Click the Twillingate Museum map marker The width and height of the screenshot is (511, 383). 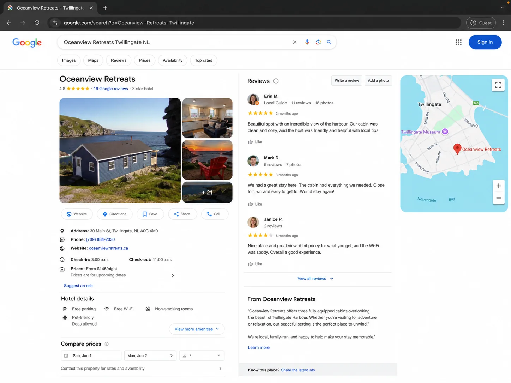(x=445, y=132)
